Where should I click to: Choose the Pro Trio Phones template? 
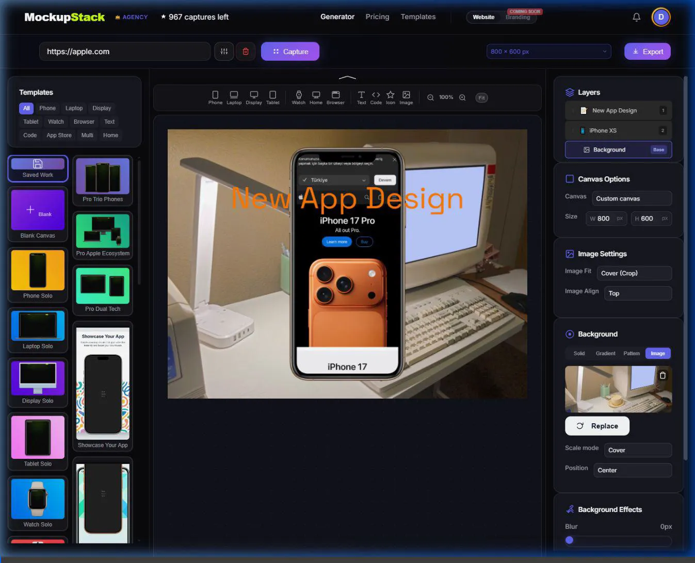103,180
